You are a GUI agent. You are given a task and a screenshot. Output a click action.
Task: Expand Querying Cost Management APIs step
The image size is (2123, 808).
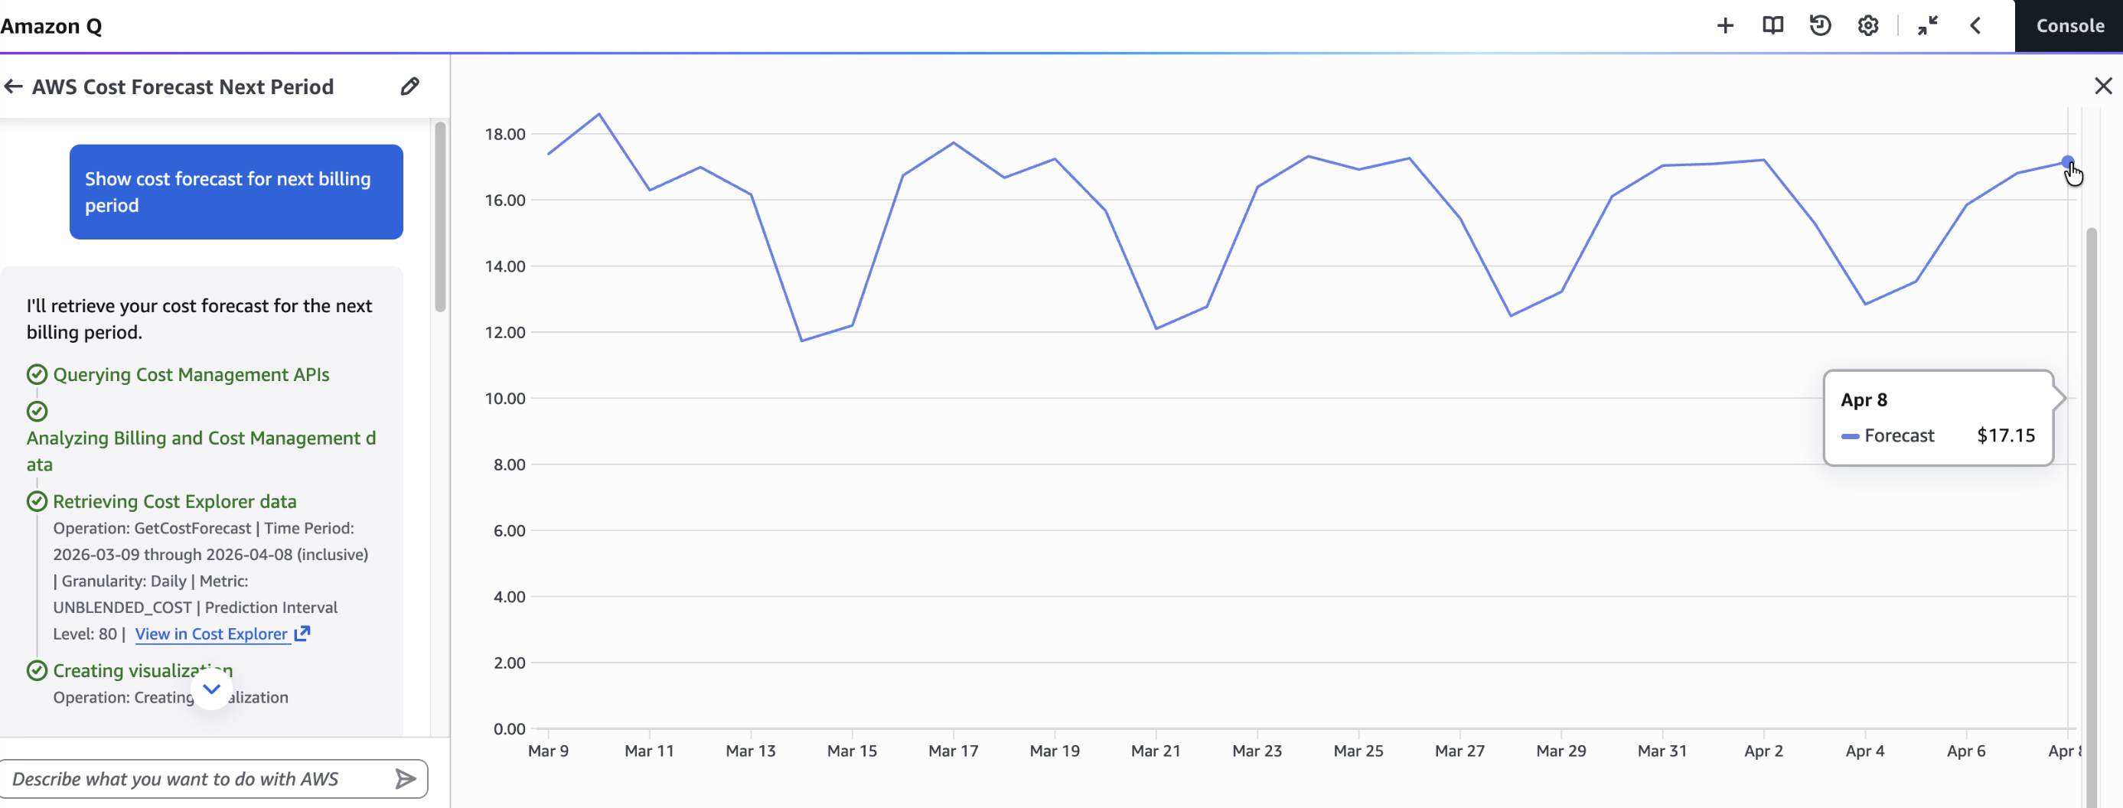191,375
